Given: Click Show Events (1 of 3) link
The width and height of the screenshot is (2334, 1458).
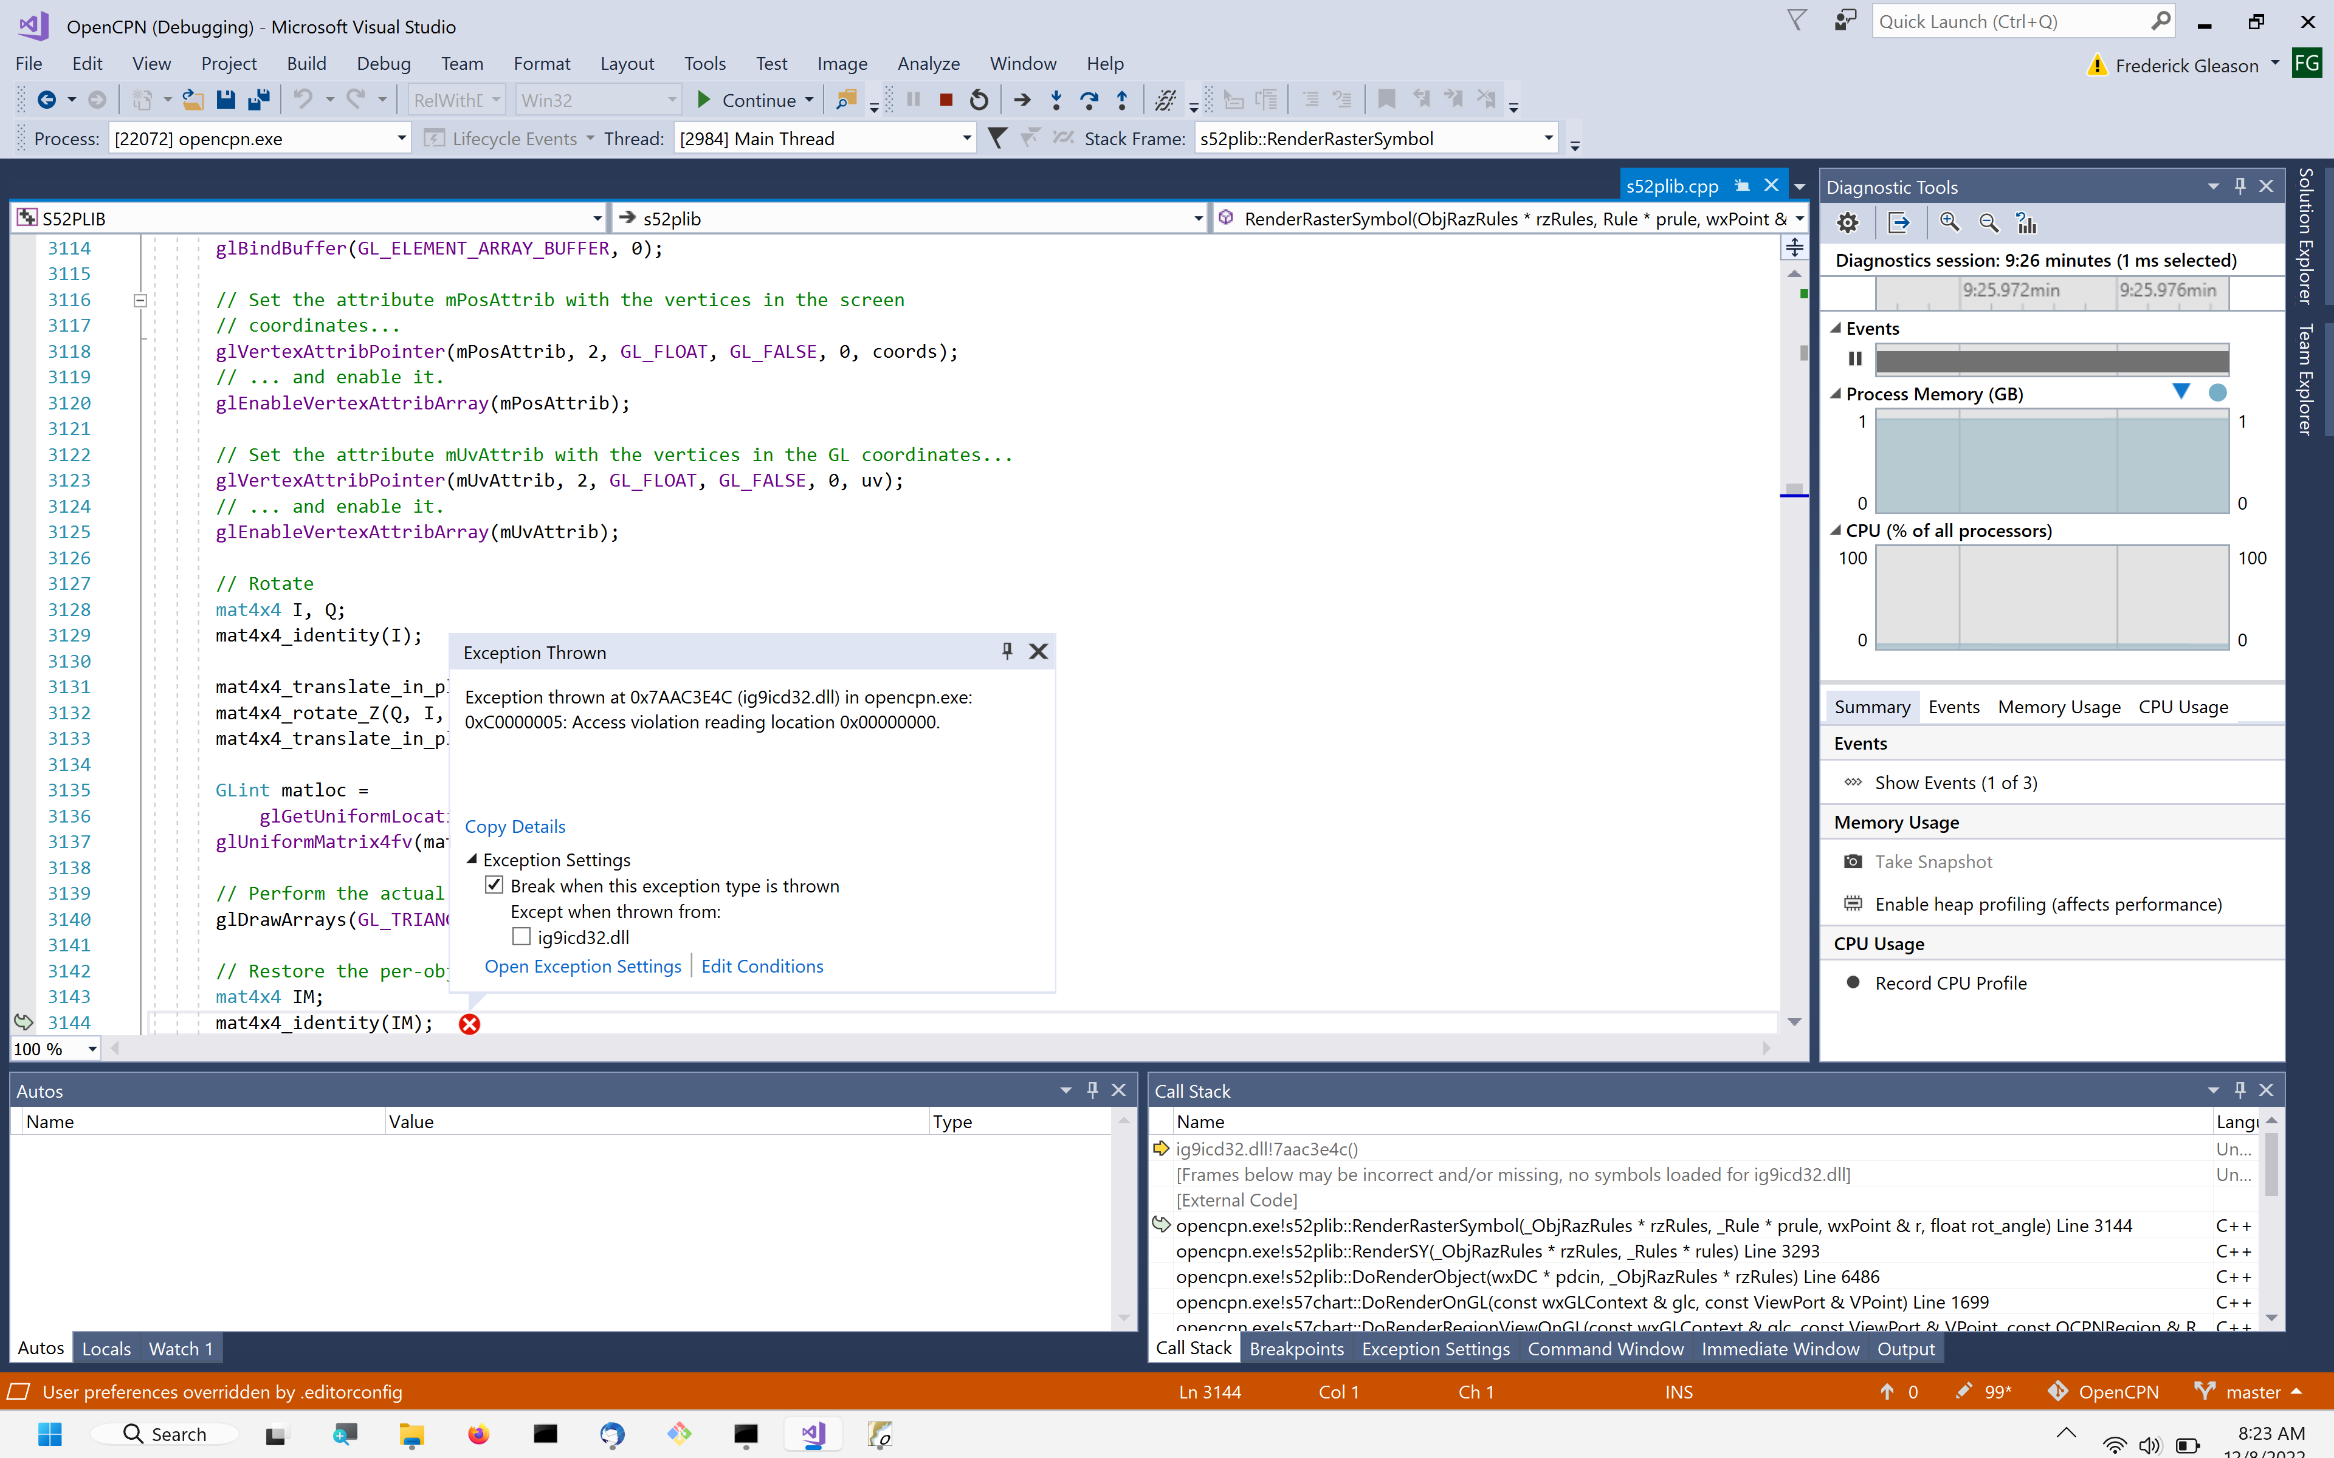Looking at the screenshot, I should click(1955, 782).
